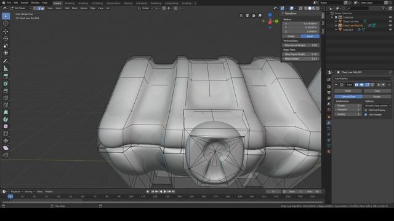Click the camera view icon in viewport
The width and height of the screenshot is (394, 221).
pos(247,15)
